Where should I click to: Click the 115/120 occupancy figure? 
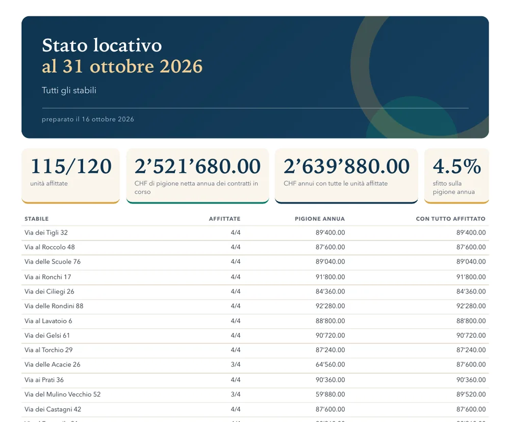(71, 166)
